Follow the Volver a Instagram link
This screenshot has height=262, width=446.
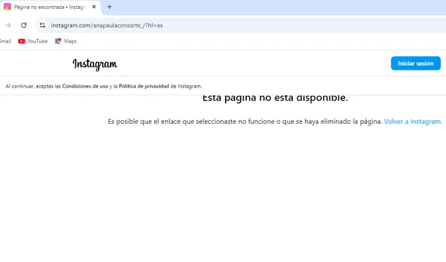pyautogui.click(x=413, y=121)
